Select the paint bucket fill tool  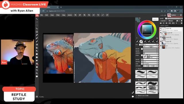(x=37, y=48)
